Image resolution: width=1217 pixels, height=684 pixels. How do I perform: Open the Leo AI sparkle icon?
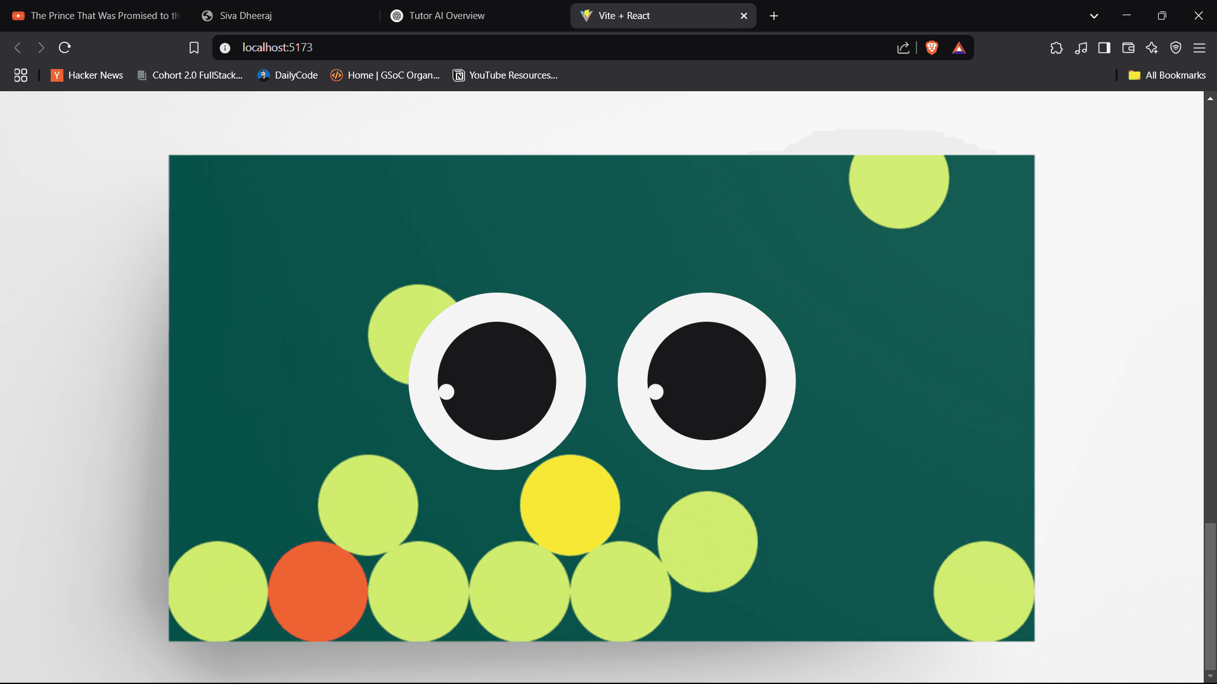pyautogui.click(x=1152, y=47)
